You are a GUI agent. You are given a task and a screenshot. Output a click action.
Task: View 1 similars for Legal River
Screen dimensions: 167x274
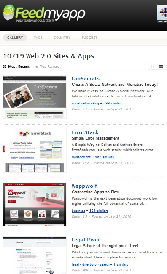(121, 264)
